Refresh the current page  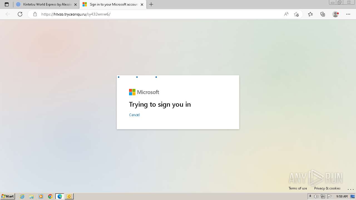click(20, 14)
